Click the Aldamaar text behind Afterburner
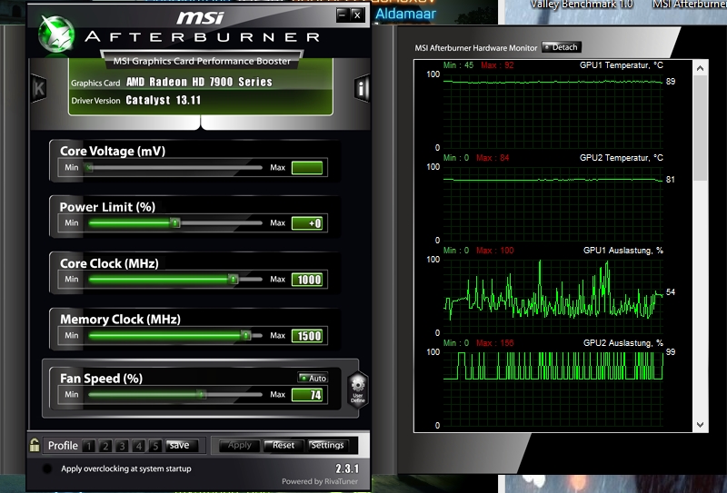Screen dimensions: 727x493 coord(405,14)
